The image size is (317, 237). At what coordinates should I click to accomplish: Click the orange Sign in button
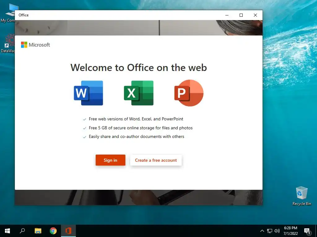tap(111, 160)
